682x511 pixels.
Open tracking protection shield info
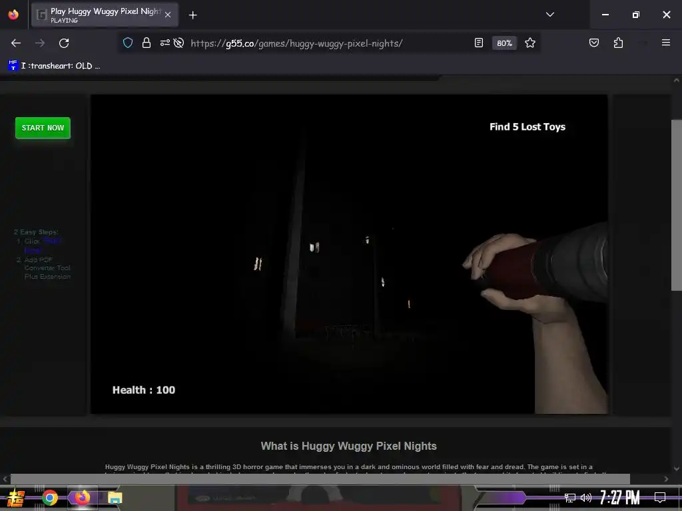pyautogui.click(x=127, y=43)
